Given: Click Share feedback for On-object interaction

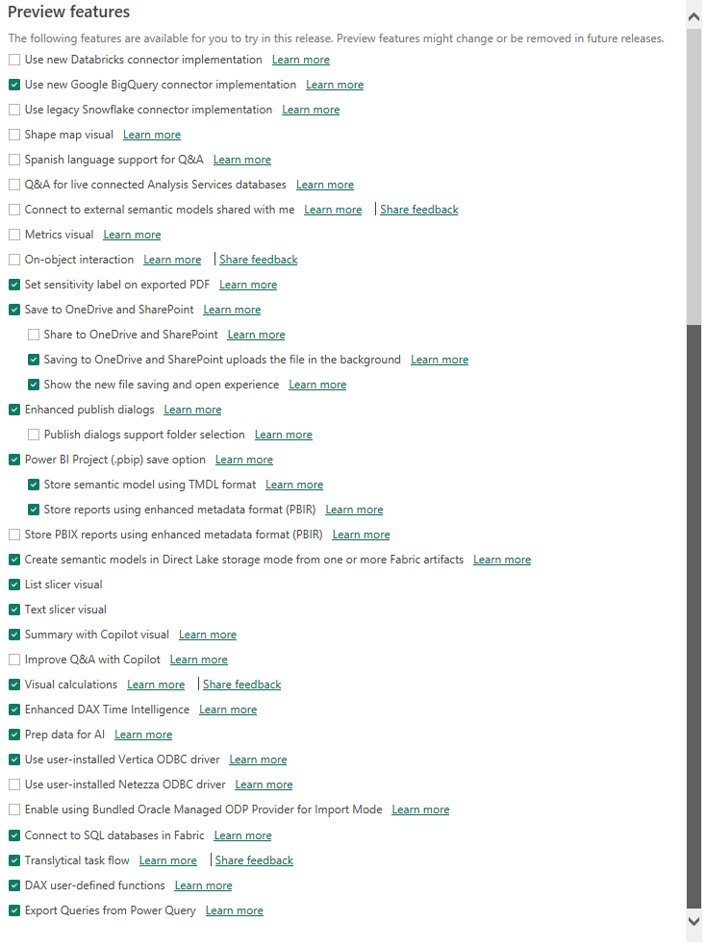Looking at the screenshot, I should click(258, 260).
